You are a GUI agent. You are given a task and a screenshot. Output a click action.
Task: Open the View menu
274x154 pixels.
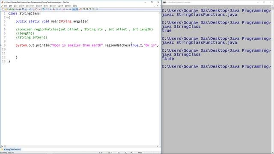pyautogui.click(x=15, y=6)
